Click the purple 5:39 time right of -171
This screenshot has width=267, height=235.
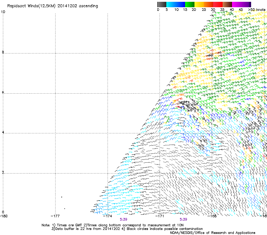[183, 219]
